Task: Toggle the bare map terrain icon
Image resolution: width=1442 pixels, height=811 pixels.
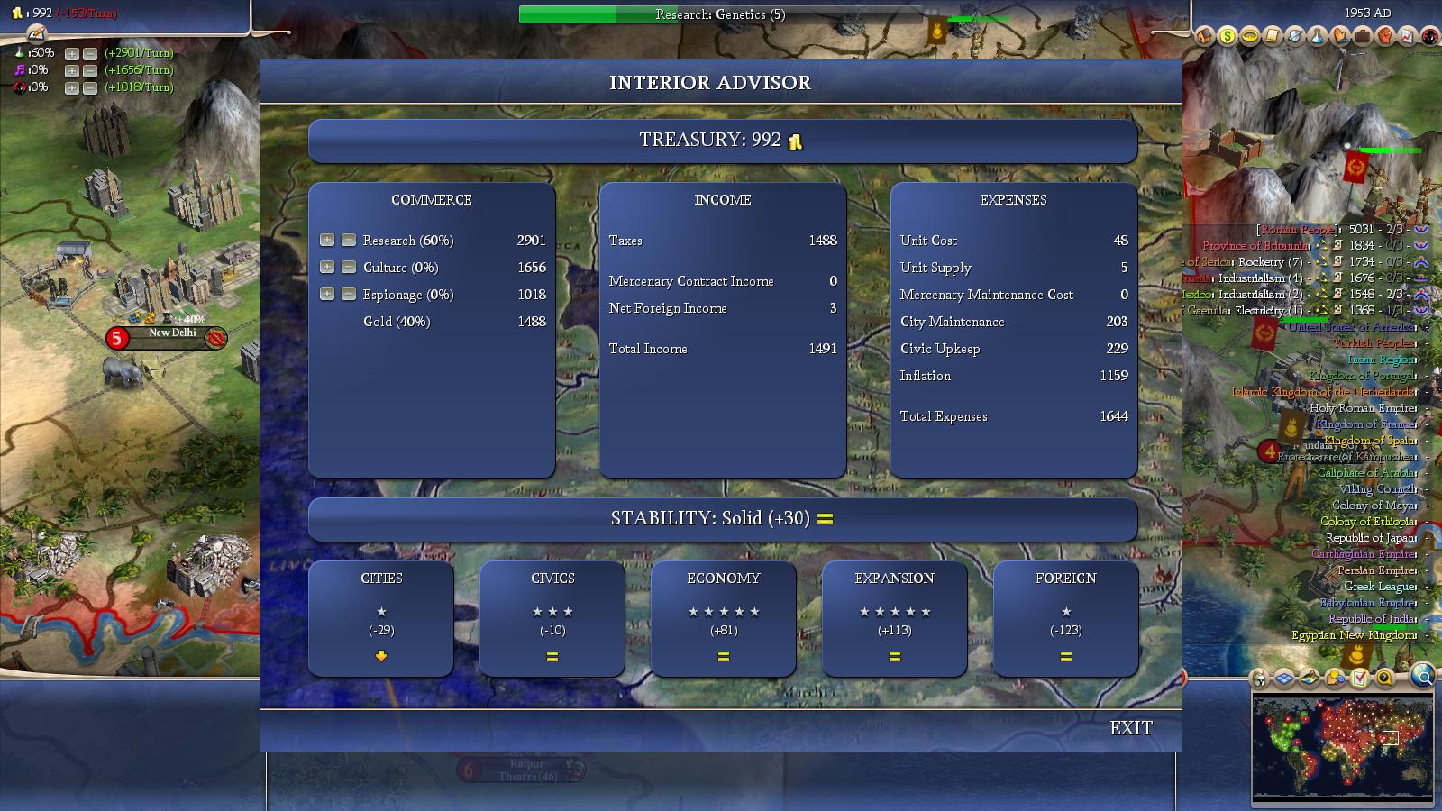Action: [1310, 679]
